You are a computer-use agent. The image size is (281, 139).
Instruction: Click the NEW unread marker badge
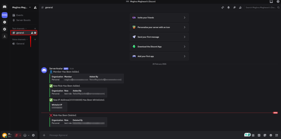[x=275, y=113]
